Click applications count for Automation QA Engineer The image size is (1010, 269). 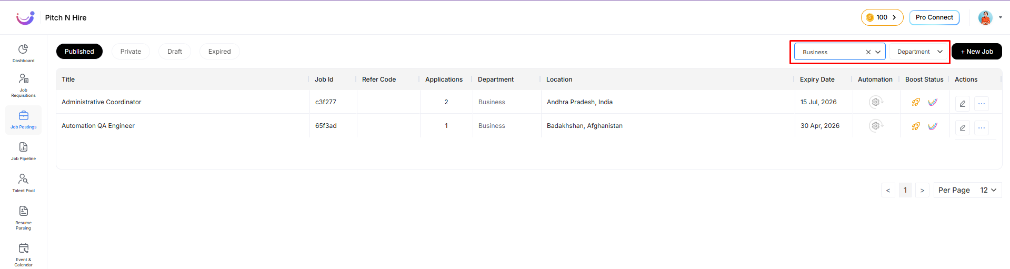click(x=446, y=126)
